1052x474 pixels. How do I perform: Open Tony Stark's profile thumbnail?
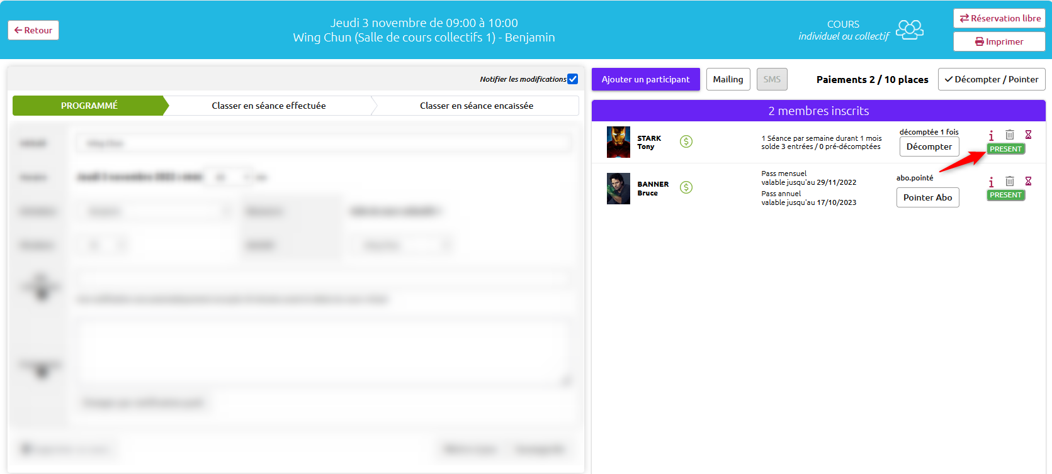[x=618, y=142]
